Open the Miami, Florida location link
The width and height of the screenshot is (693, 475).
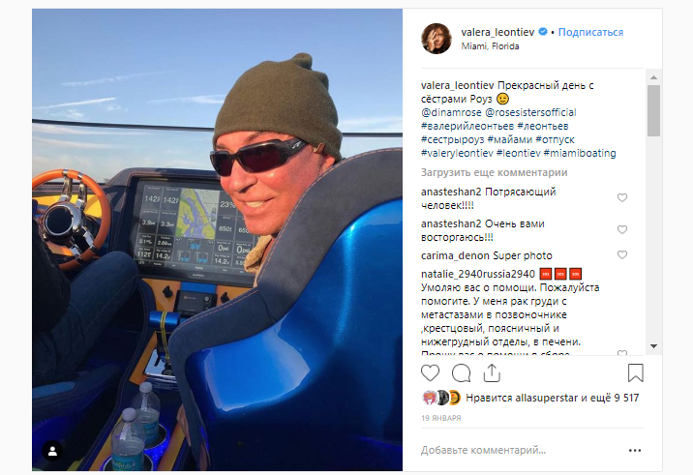(x=490, y=46)
